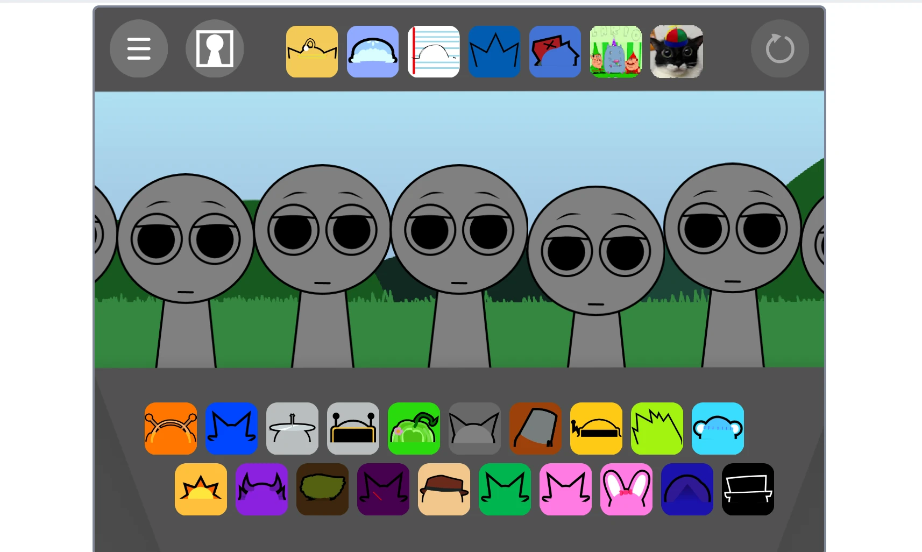
Task: Select the cyan raincloud sound icon
Action: (x=718, y=428)
